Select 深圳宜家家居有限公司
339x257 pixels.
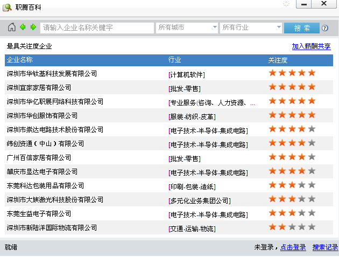click(39, 87)
